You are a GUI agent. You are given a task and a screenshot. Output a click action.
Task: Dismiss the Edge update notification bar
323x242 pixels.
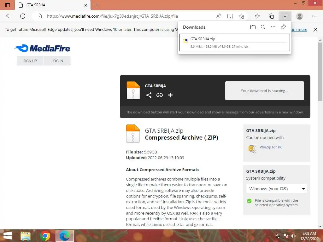[315, 29]
